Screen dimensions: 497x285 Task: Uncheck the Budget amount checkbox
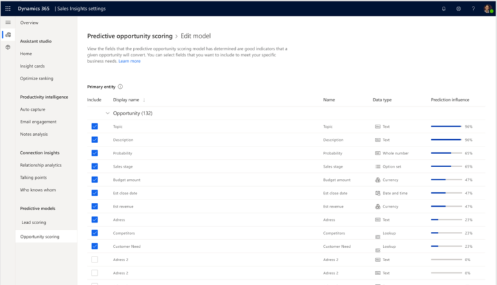[95, 180]
